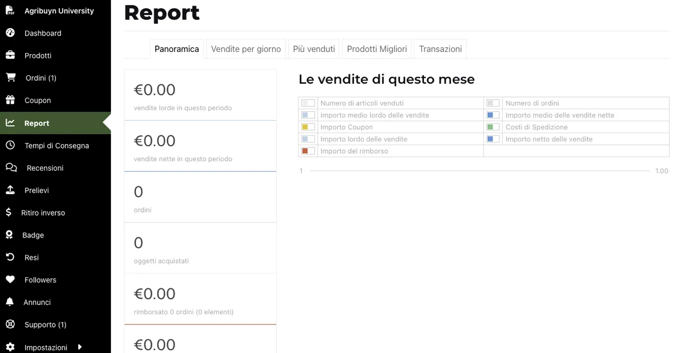The height and width of the screenshot is (353, 680).
Task: Click the chart axis value 1.00
Action: [x=661, y=171]
